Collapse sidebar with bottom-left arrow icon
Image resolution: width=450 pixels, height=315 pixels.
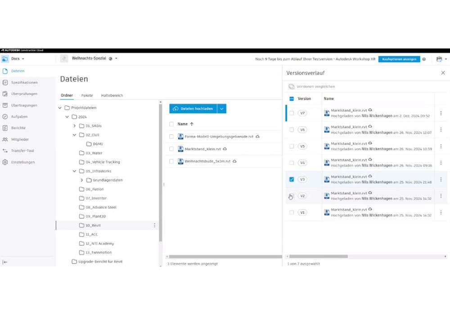5,262
